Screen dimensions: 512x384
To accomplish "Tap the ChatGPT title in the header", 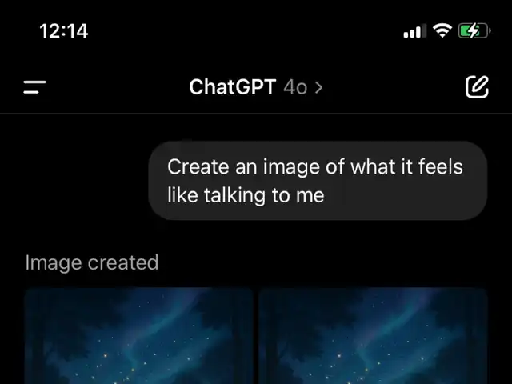I will [233, 87].
